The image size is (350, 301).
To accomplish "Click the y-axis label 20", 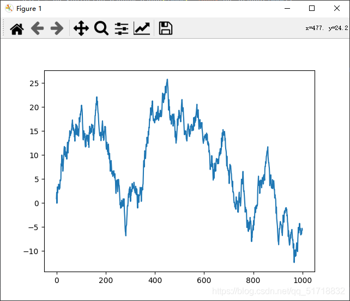I will coord(34,107).
